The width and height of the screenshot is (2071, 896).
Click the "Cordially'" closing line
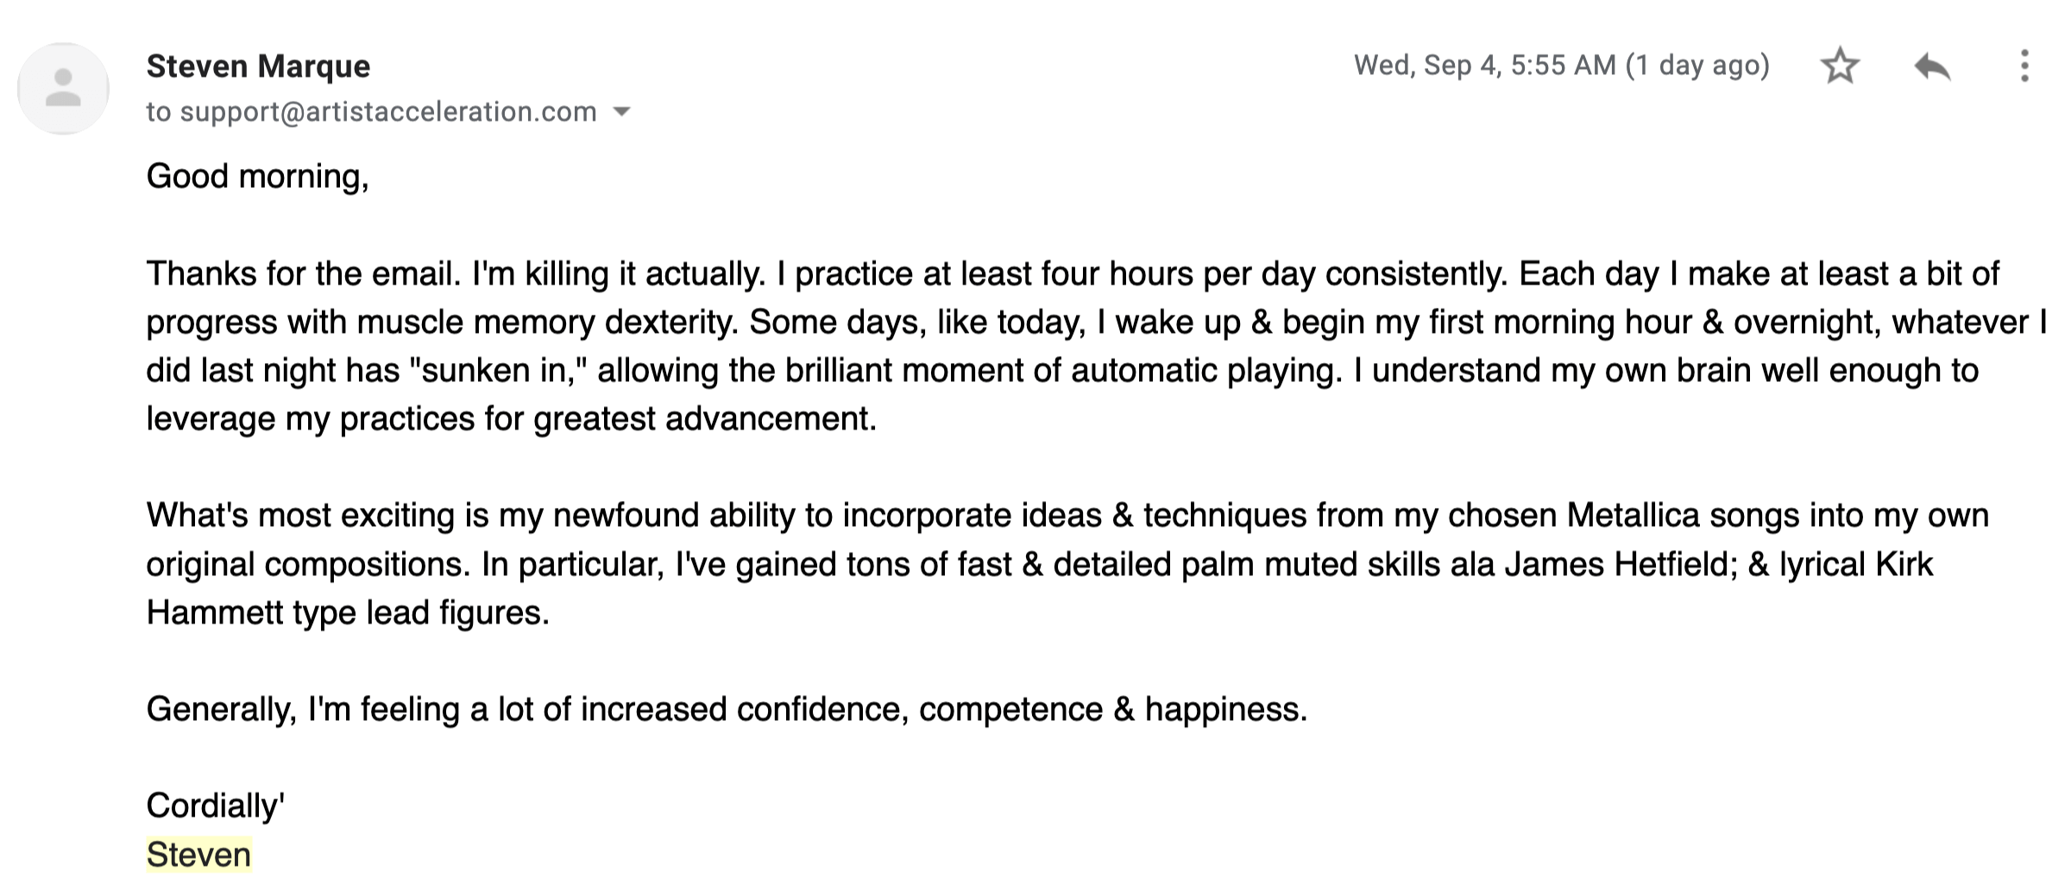(215, 805)
